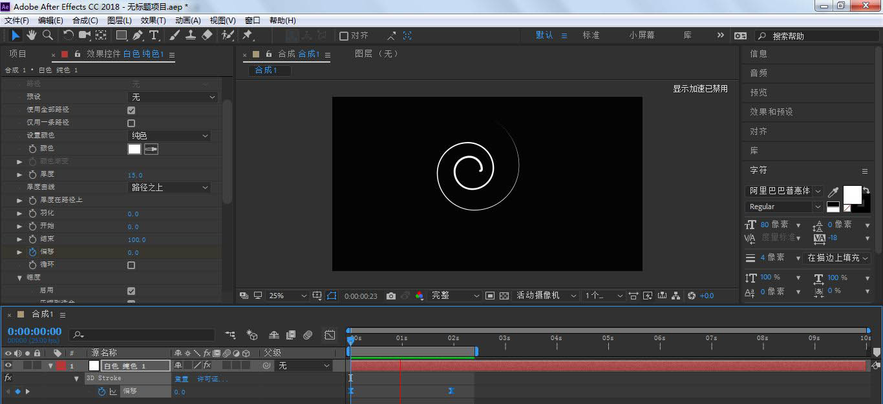Select the Eraser tool
883x404 pixels.
click(x=207, y=35)
